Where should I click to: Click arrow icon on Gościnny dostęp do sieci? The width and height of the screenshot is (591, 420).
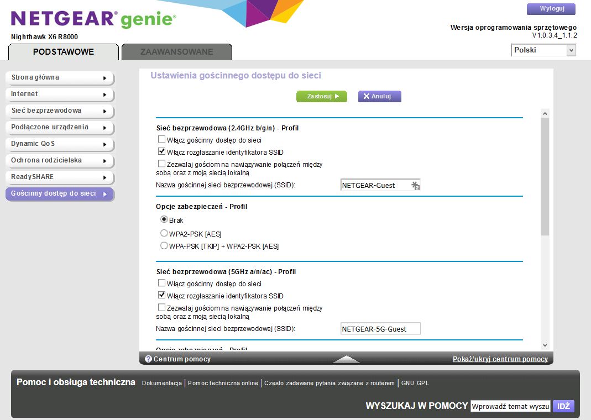tap(105, 195)
